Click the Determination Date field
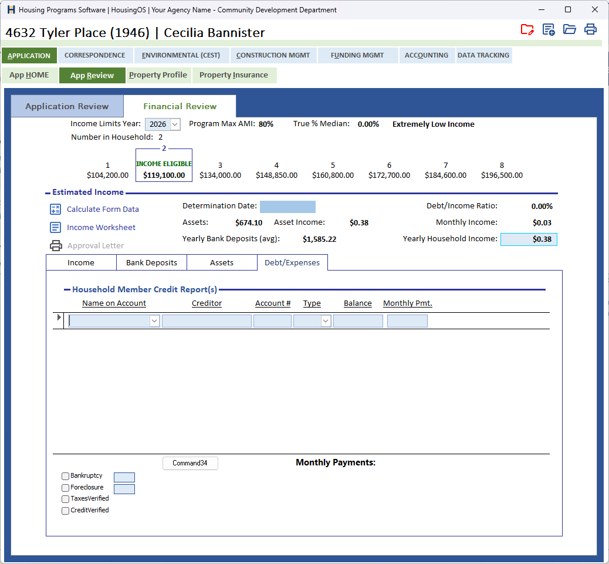Image resolution: width=609 pixels, height=564 pixels. pyautogui.click(x=287, y=207)
